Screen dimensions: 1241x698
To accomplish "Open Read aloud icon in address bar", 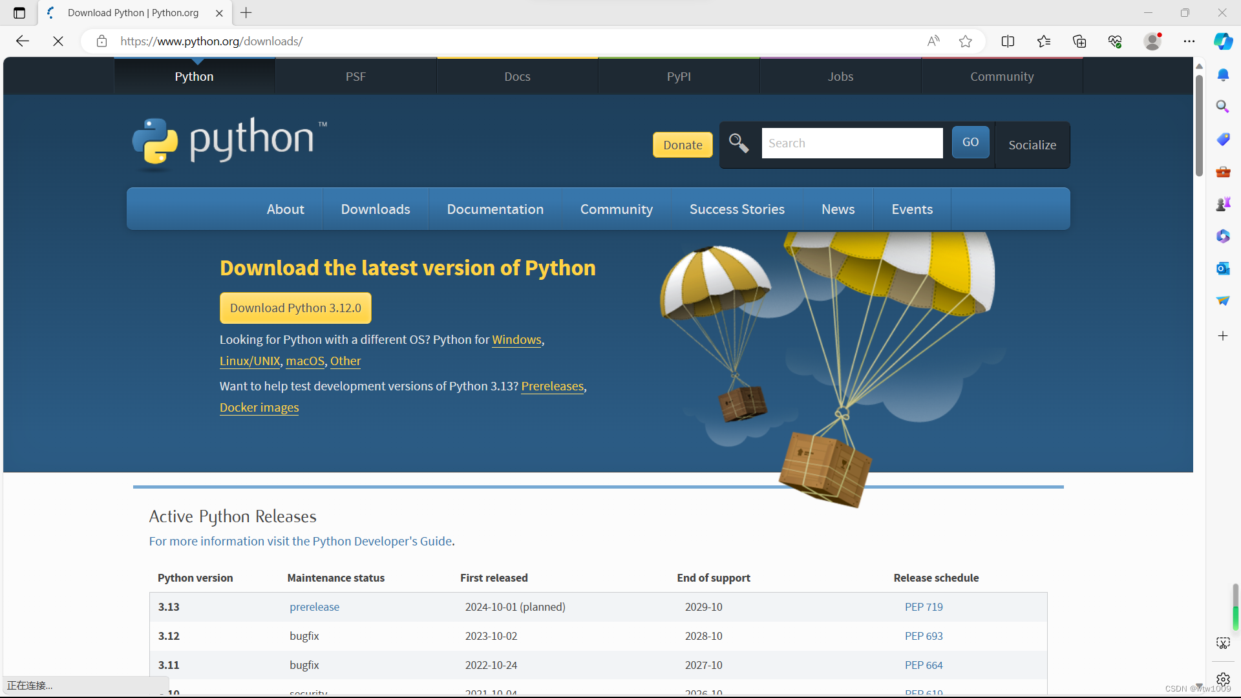I will tap(933, 41).
